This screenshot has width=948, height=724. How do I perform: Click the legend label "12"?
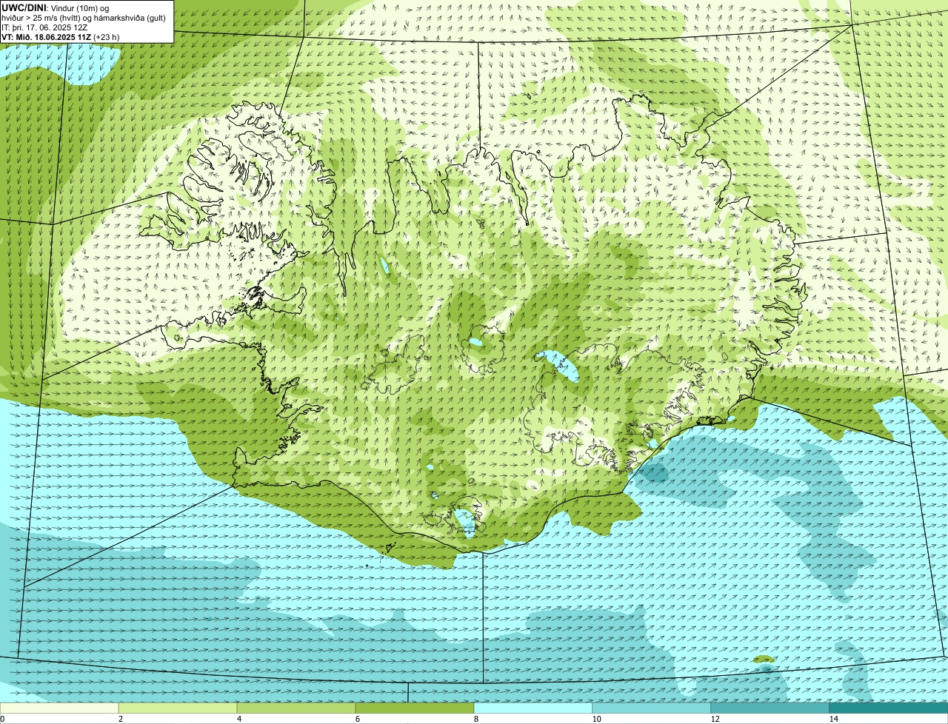[x=715, y=719]
